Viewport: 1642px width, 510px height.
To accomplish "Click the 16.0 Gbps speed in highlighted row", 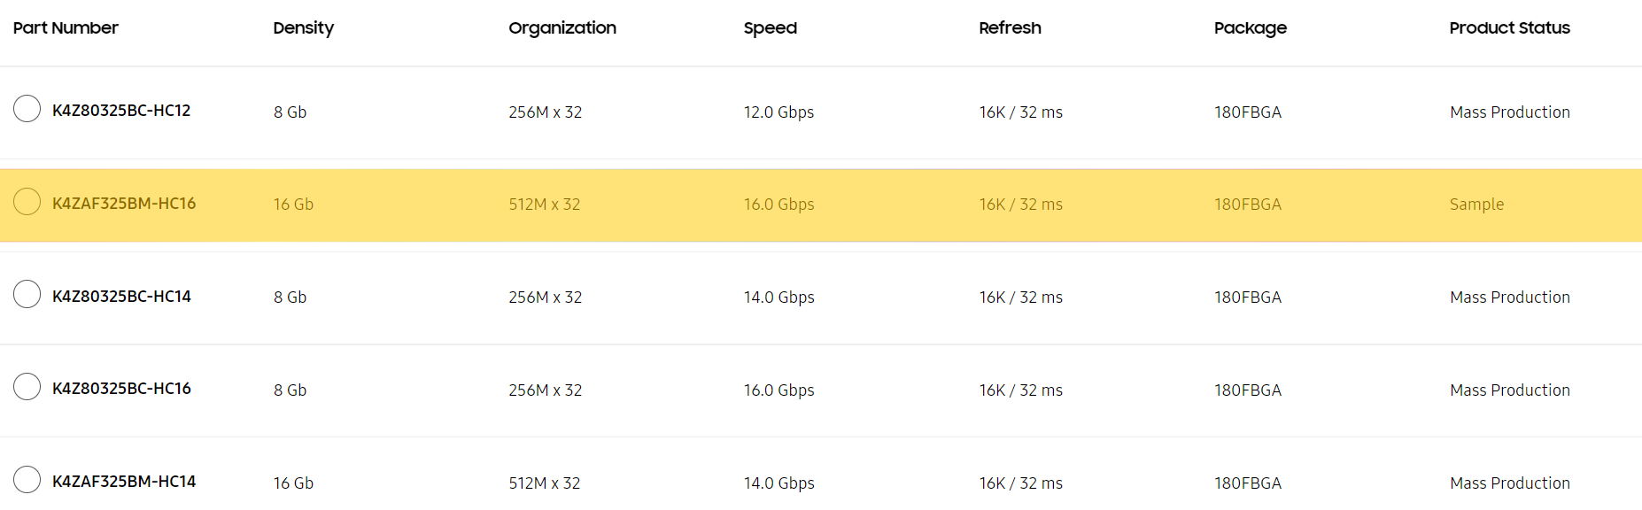I will pos(778,205).
